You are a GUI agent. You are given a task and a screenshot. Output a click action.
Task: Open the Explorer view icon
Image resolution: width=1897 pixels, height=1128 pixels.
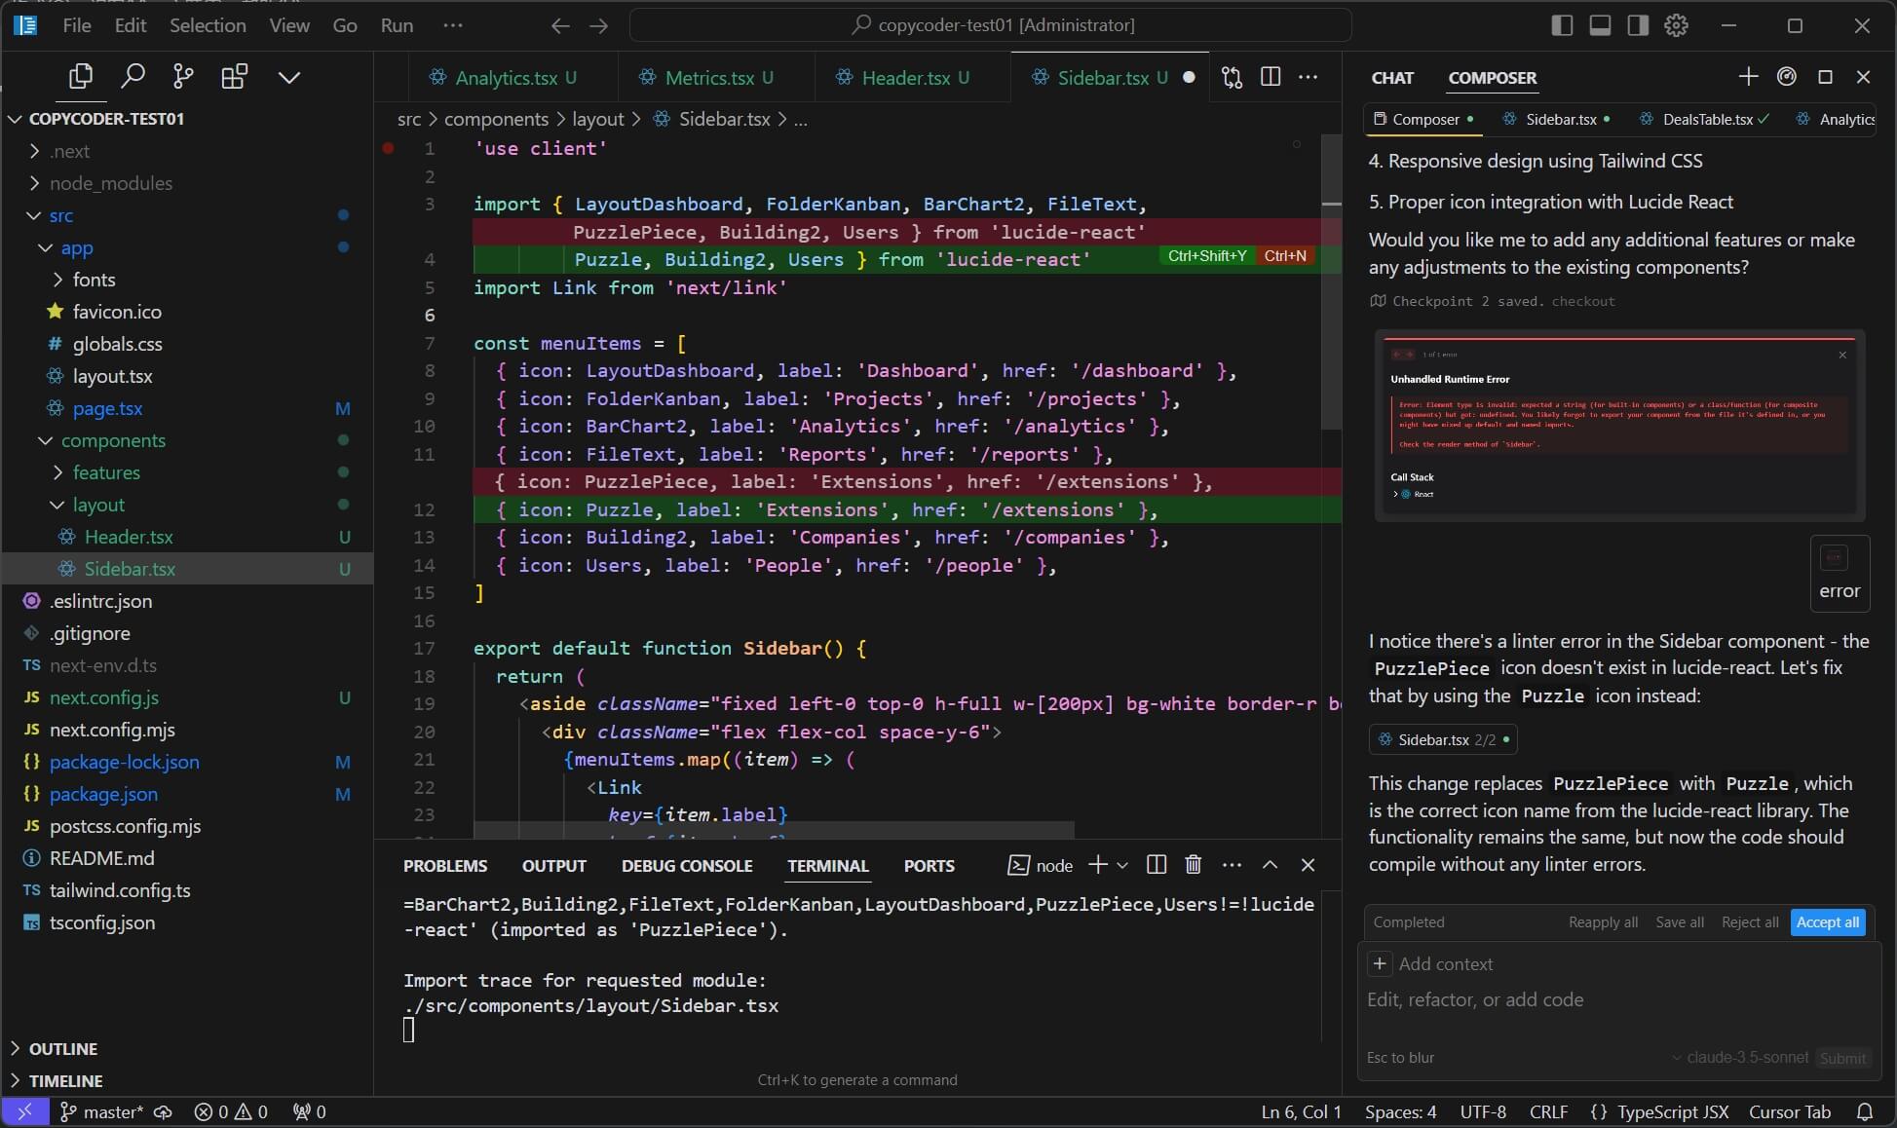[x=81, y=76]
